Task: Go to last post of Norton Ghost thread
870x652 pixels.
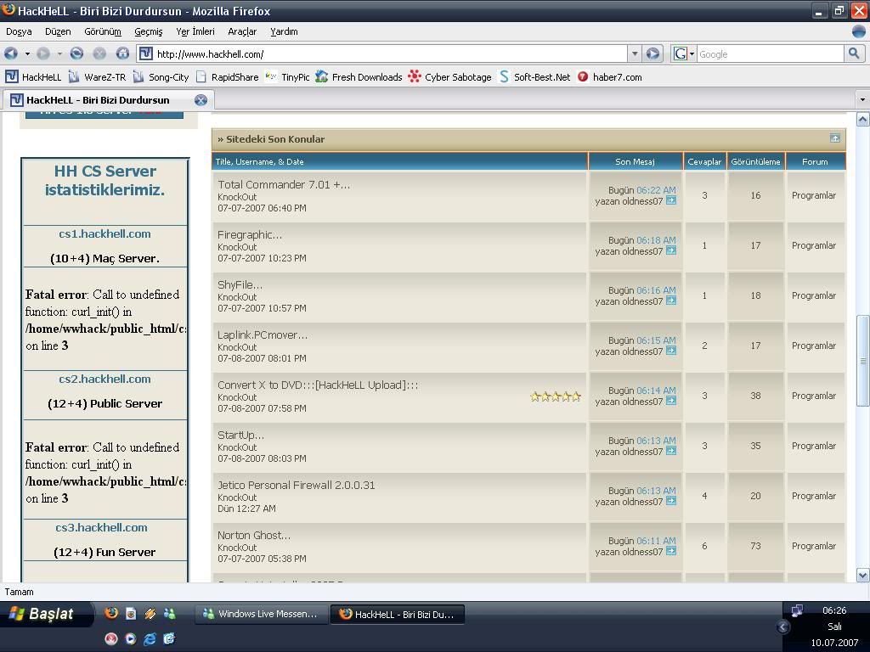Action: (x=671, y=551)
